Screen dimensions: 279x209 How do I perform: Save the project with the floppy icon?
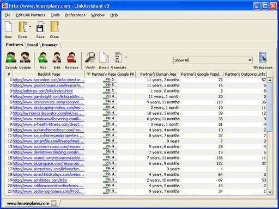(40, 27)
